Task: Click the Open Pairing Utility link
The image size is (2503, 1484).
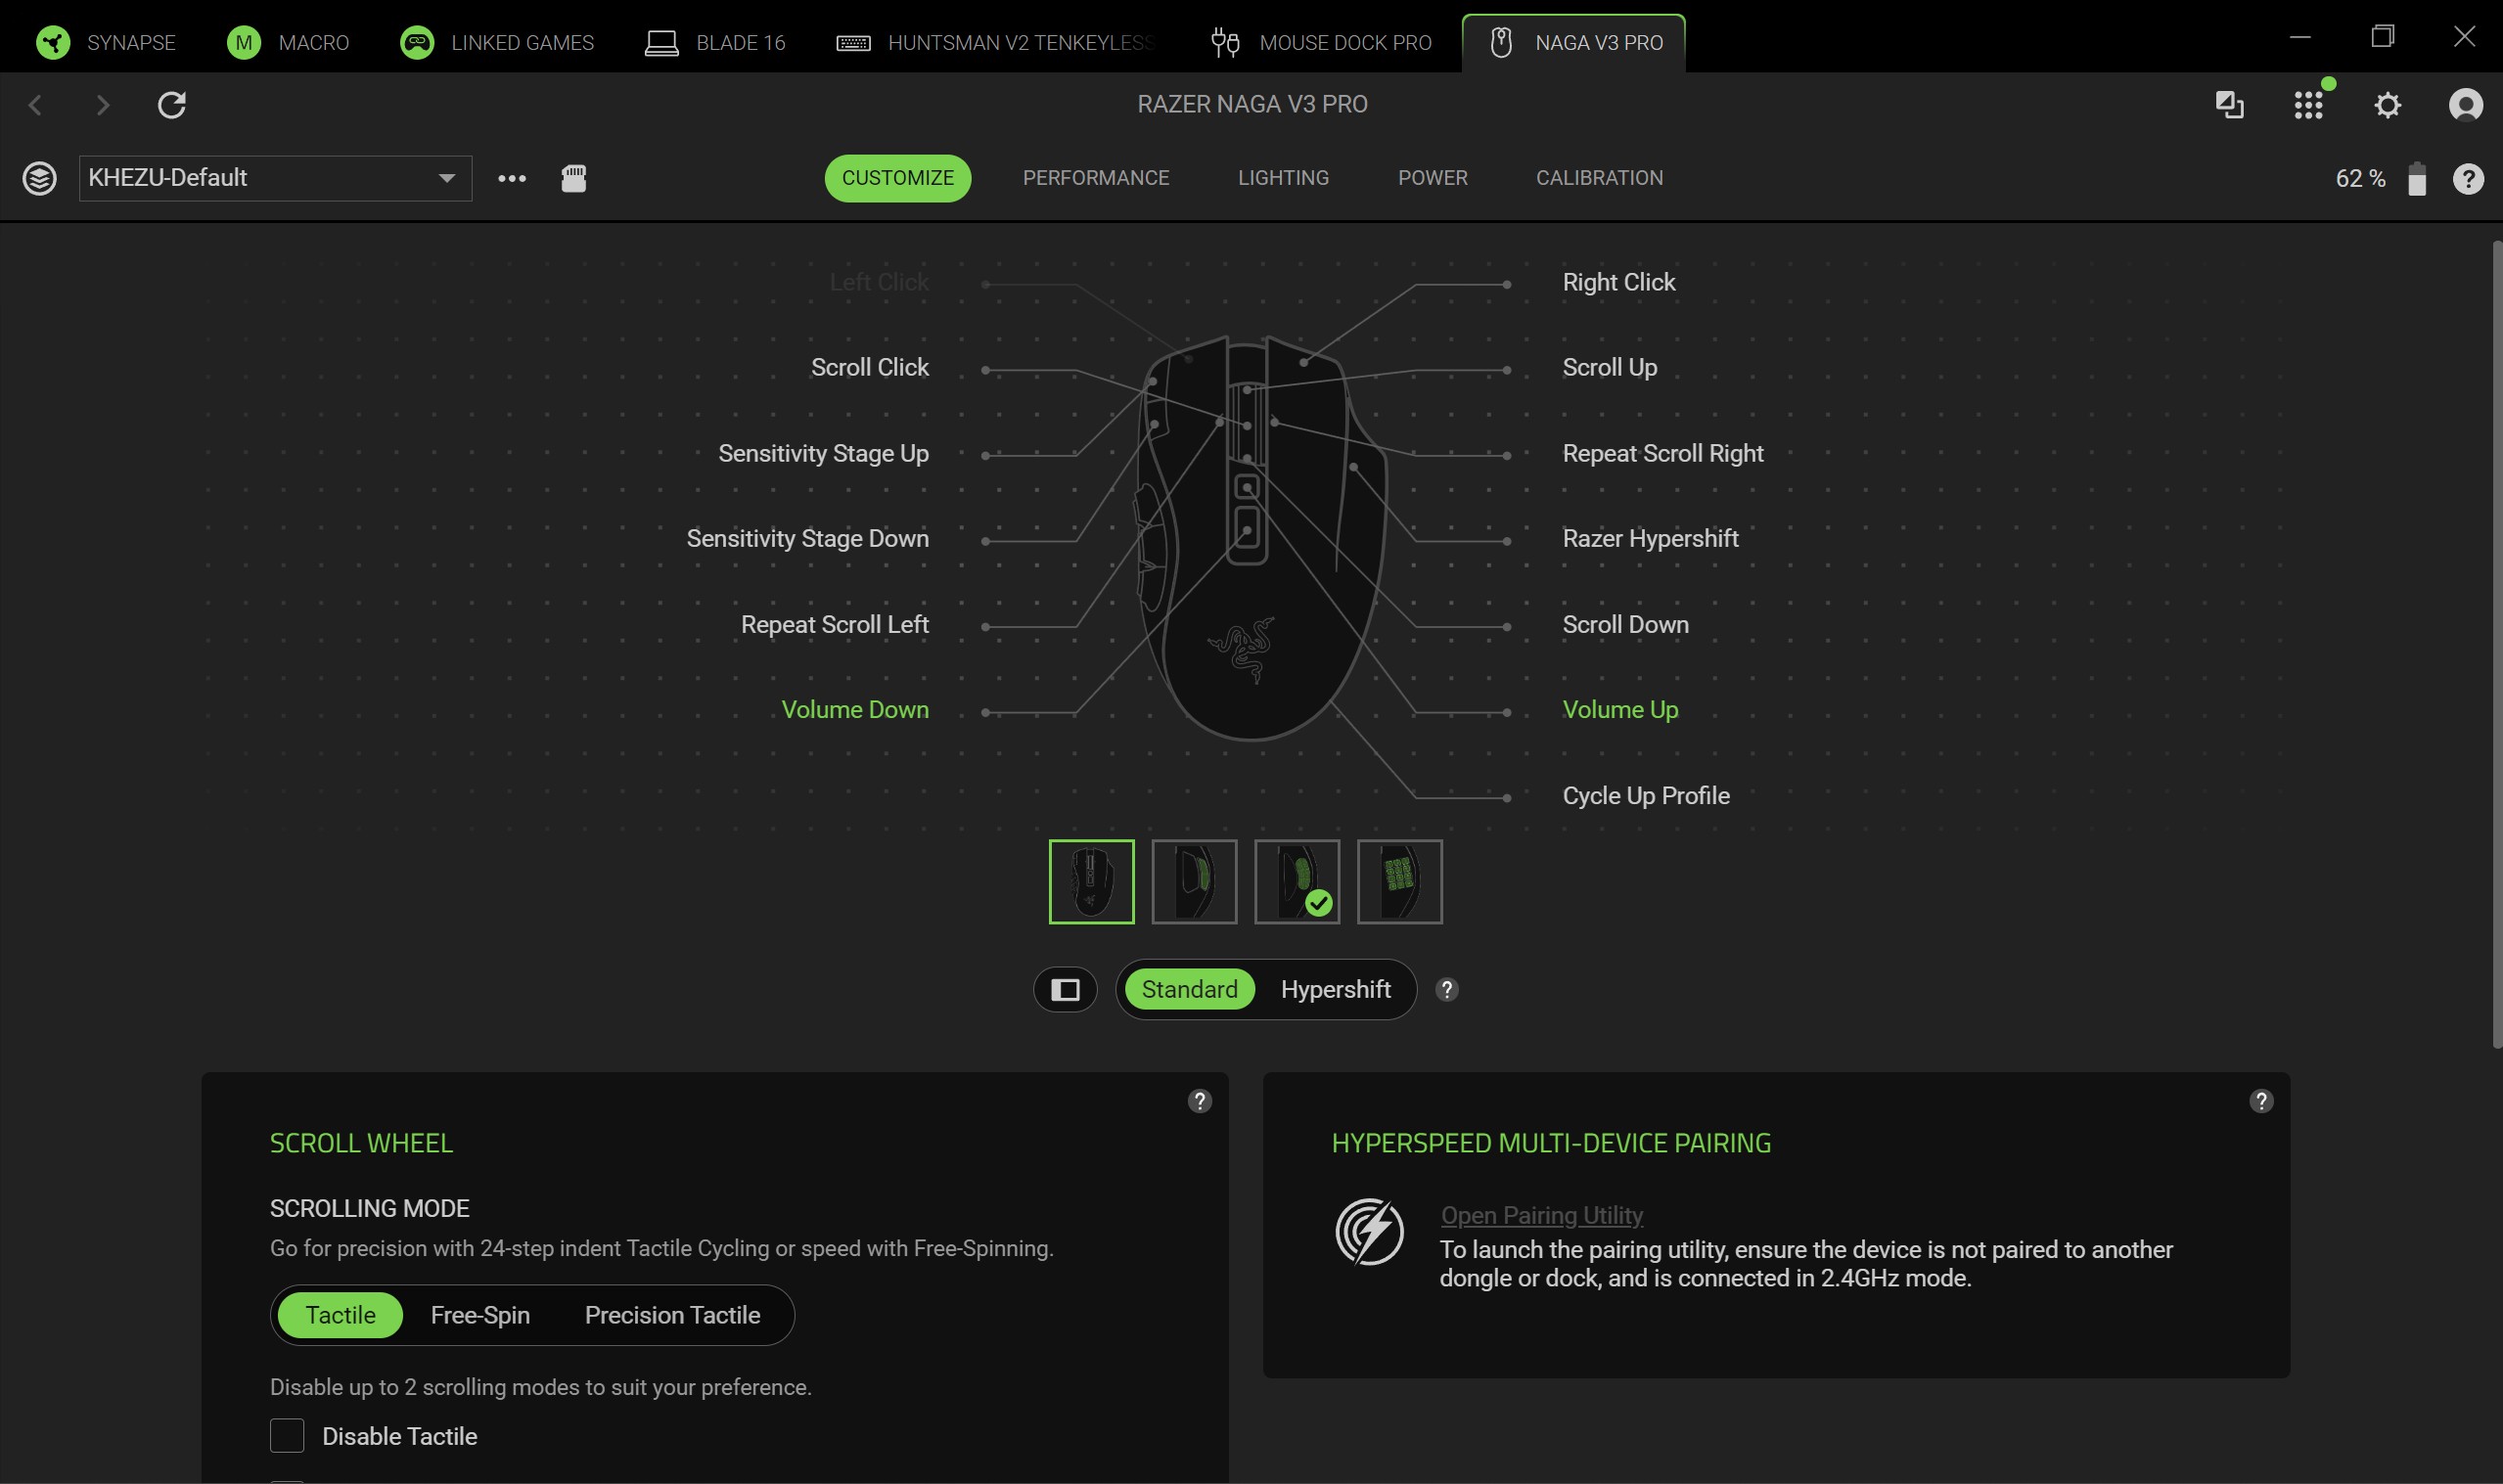Action: click(x=1541, y=1215)
